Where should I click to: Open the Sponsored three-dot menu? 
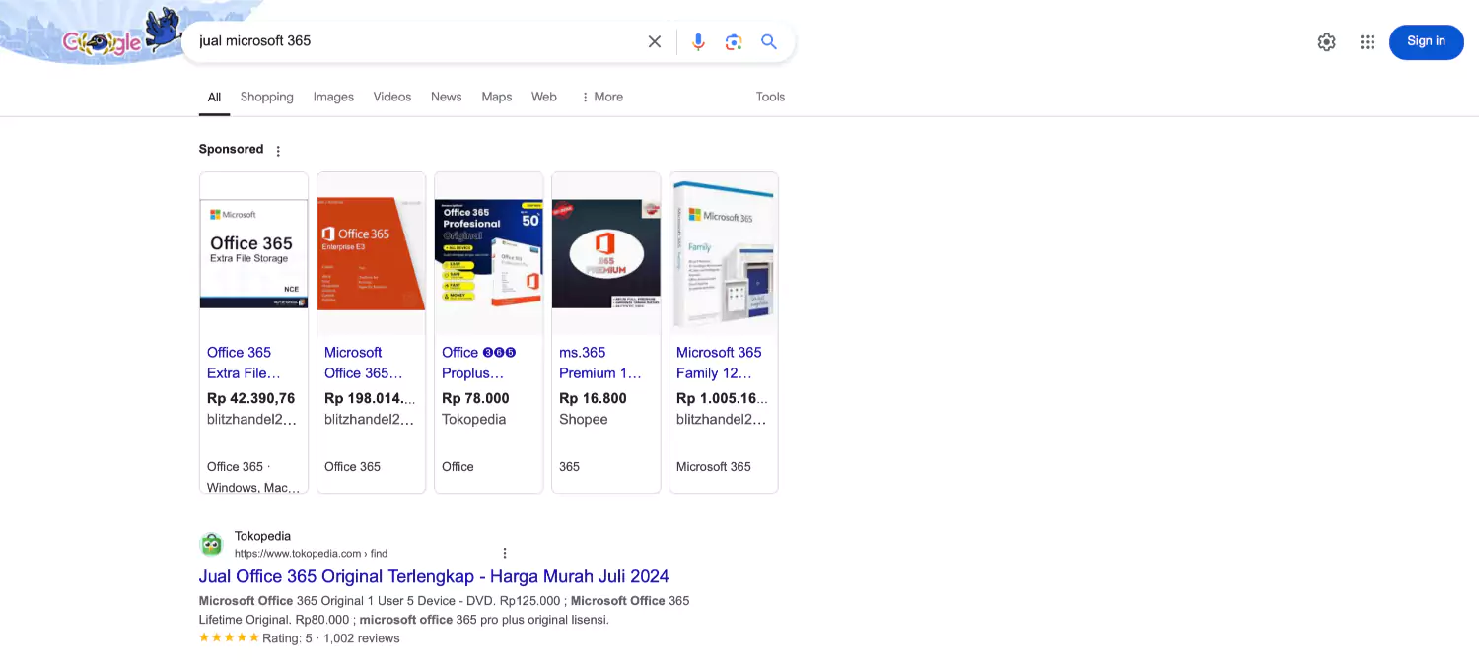pyautogui.click(x=278, y=151)
